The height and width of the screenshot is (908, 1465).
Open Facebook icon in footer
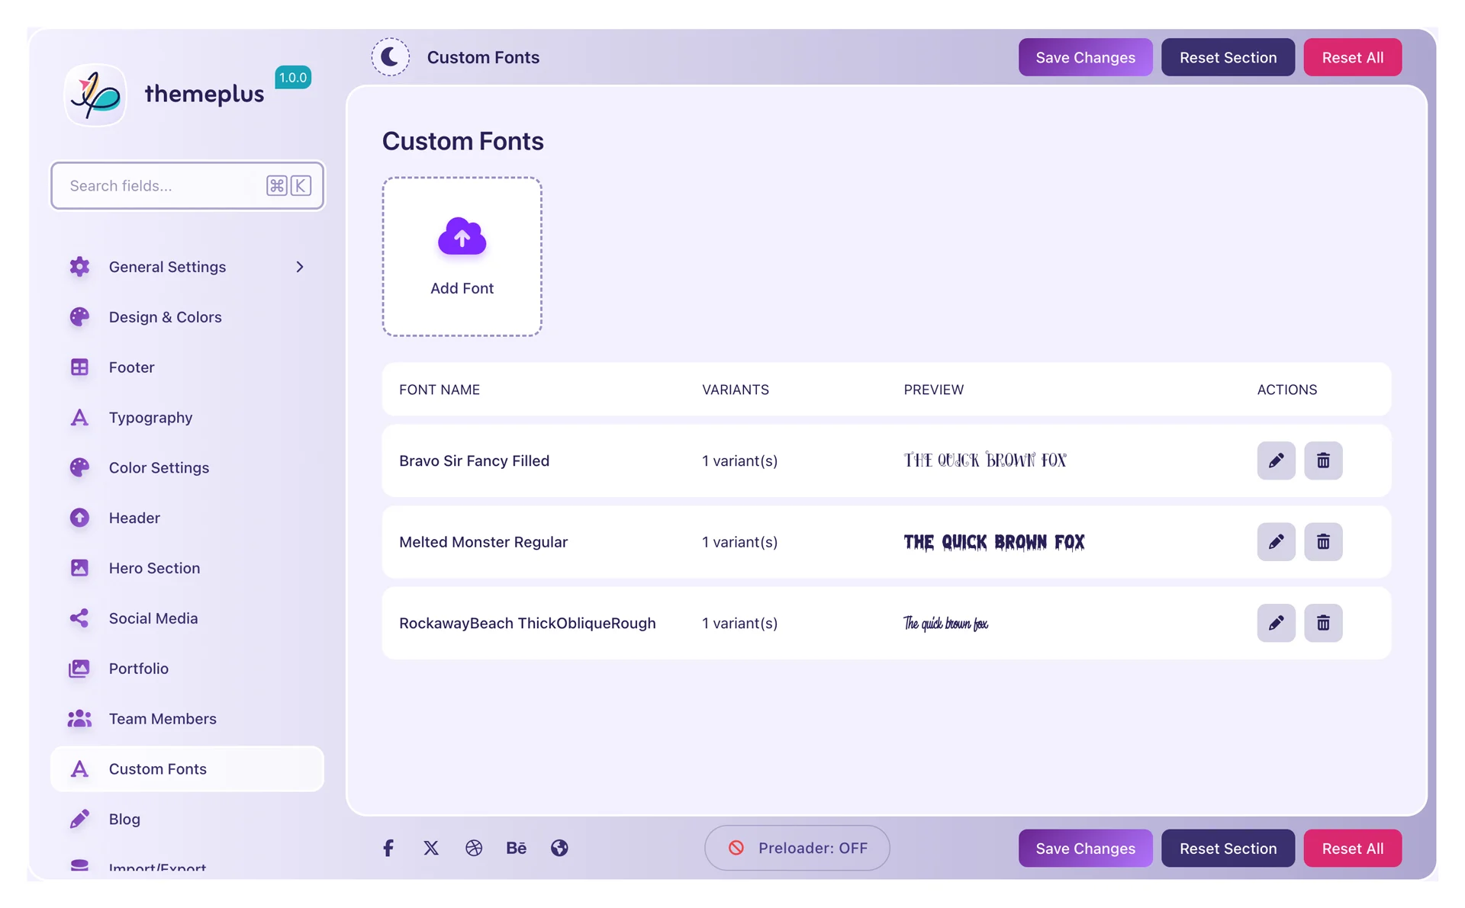[x=388, y=848]
